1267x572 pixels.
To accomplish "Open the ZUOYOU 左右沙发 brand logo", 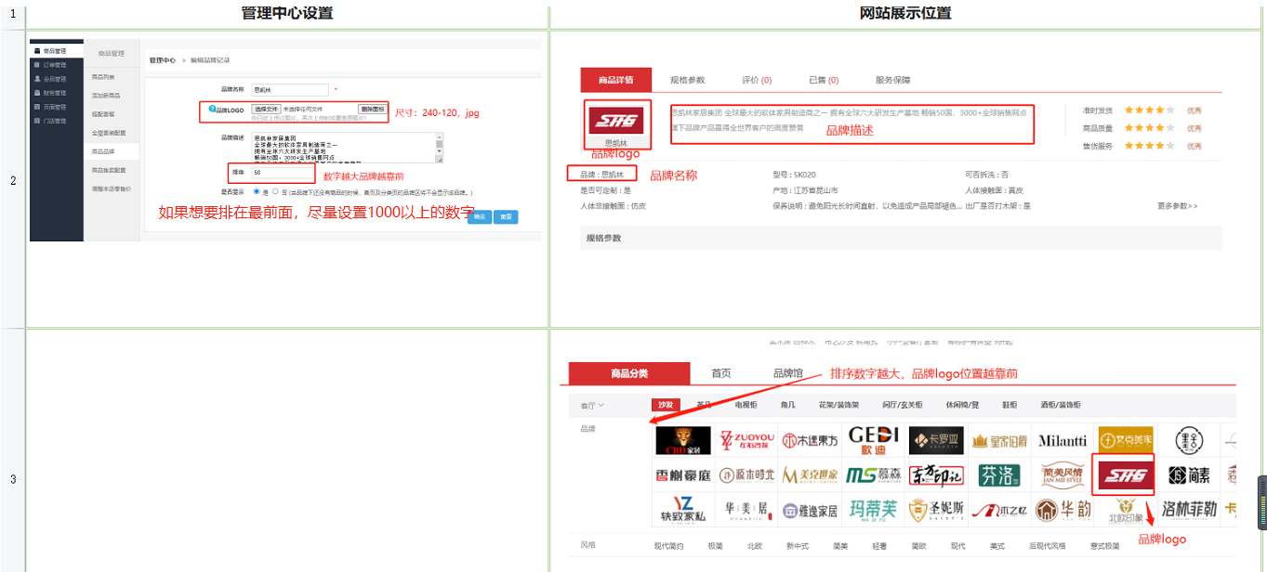I will [747, 440].
